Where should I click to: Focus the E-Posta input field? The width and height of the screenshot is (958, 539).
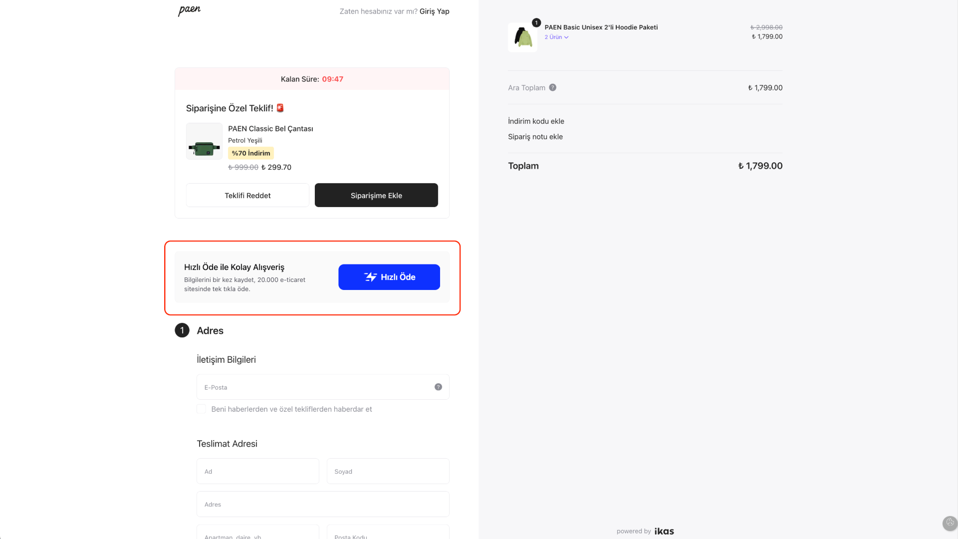323,387
